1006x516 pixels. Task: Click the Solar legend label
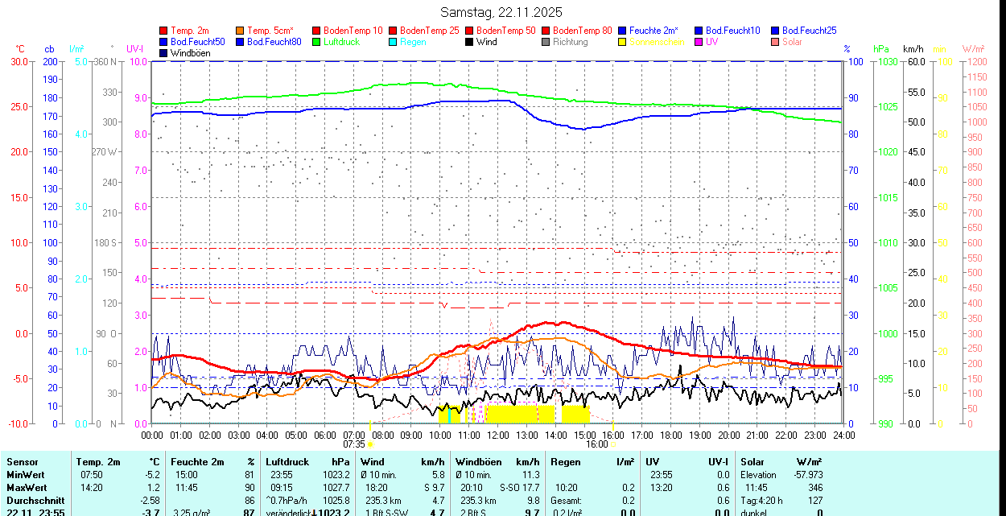click(x=792, y=42)
